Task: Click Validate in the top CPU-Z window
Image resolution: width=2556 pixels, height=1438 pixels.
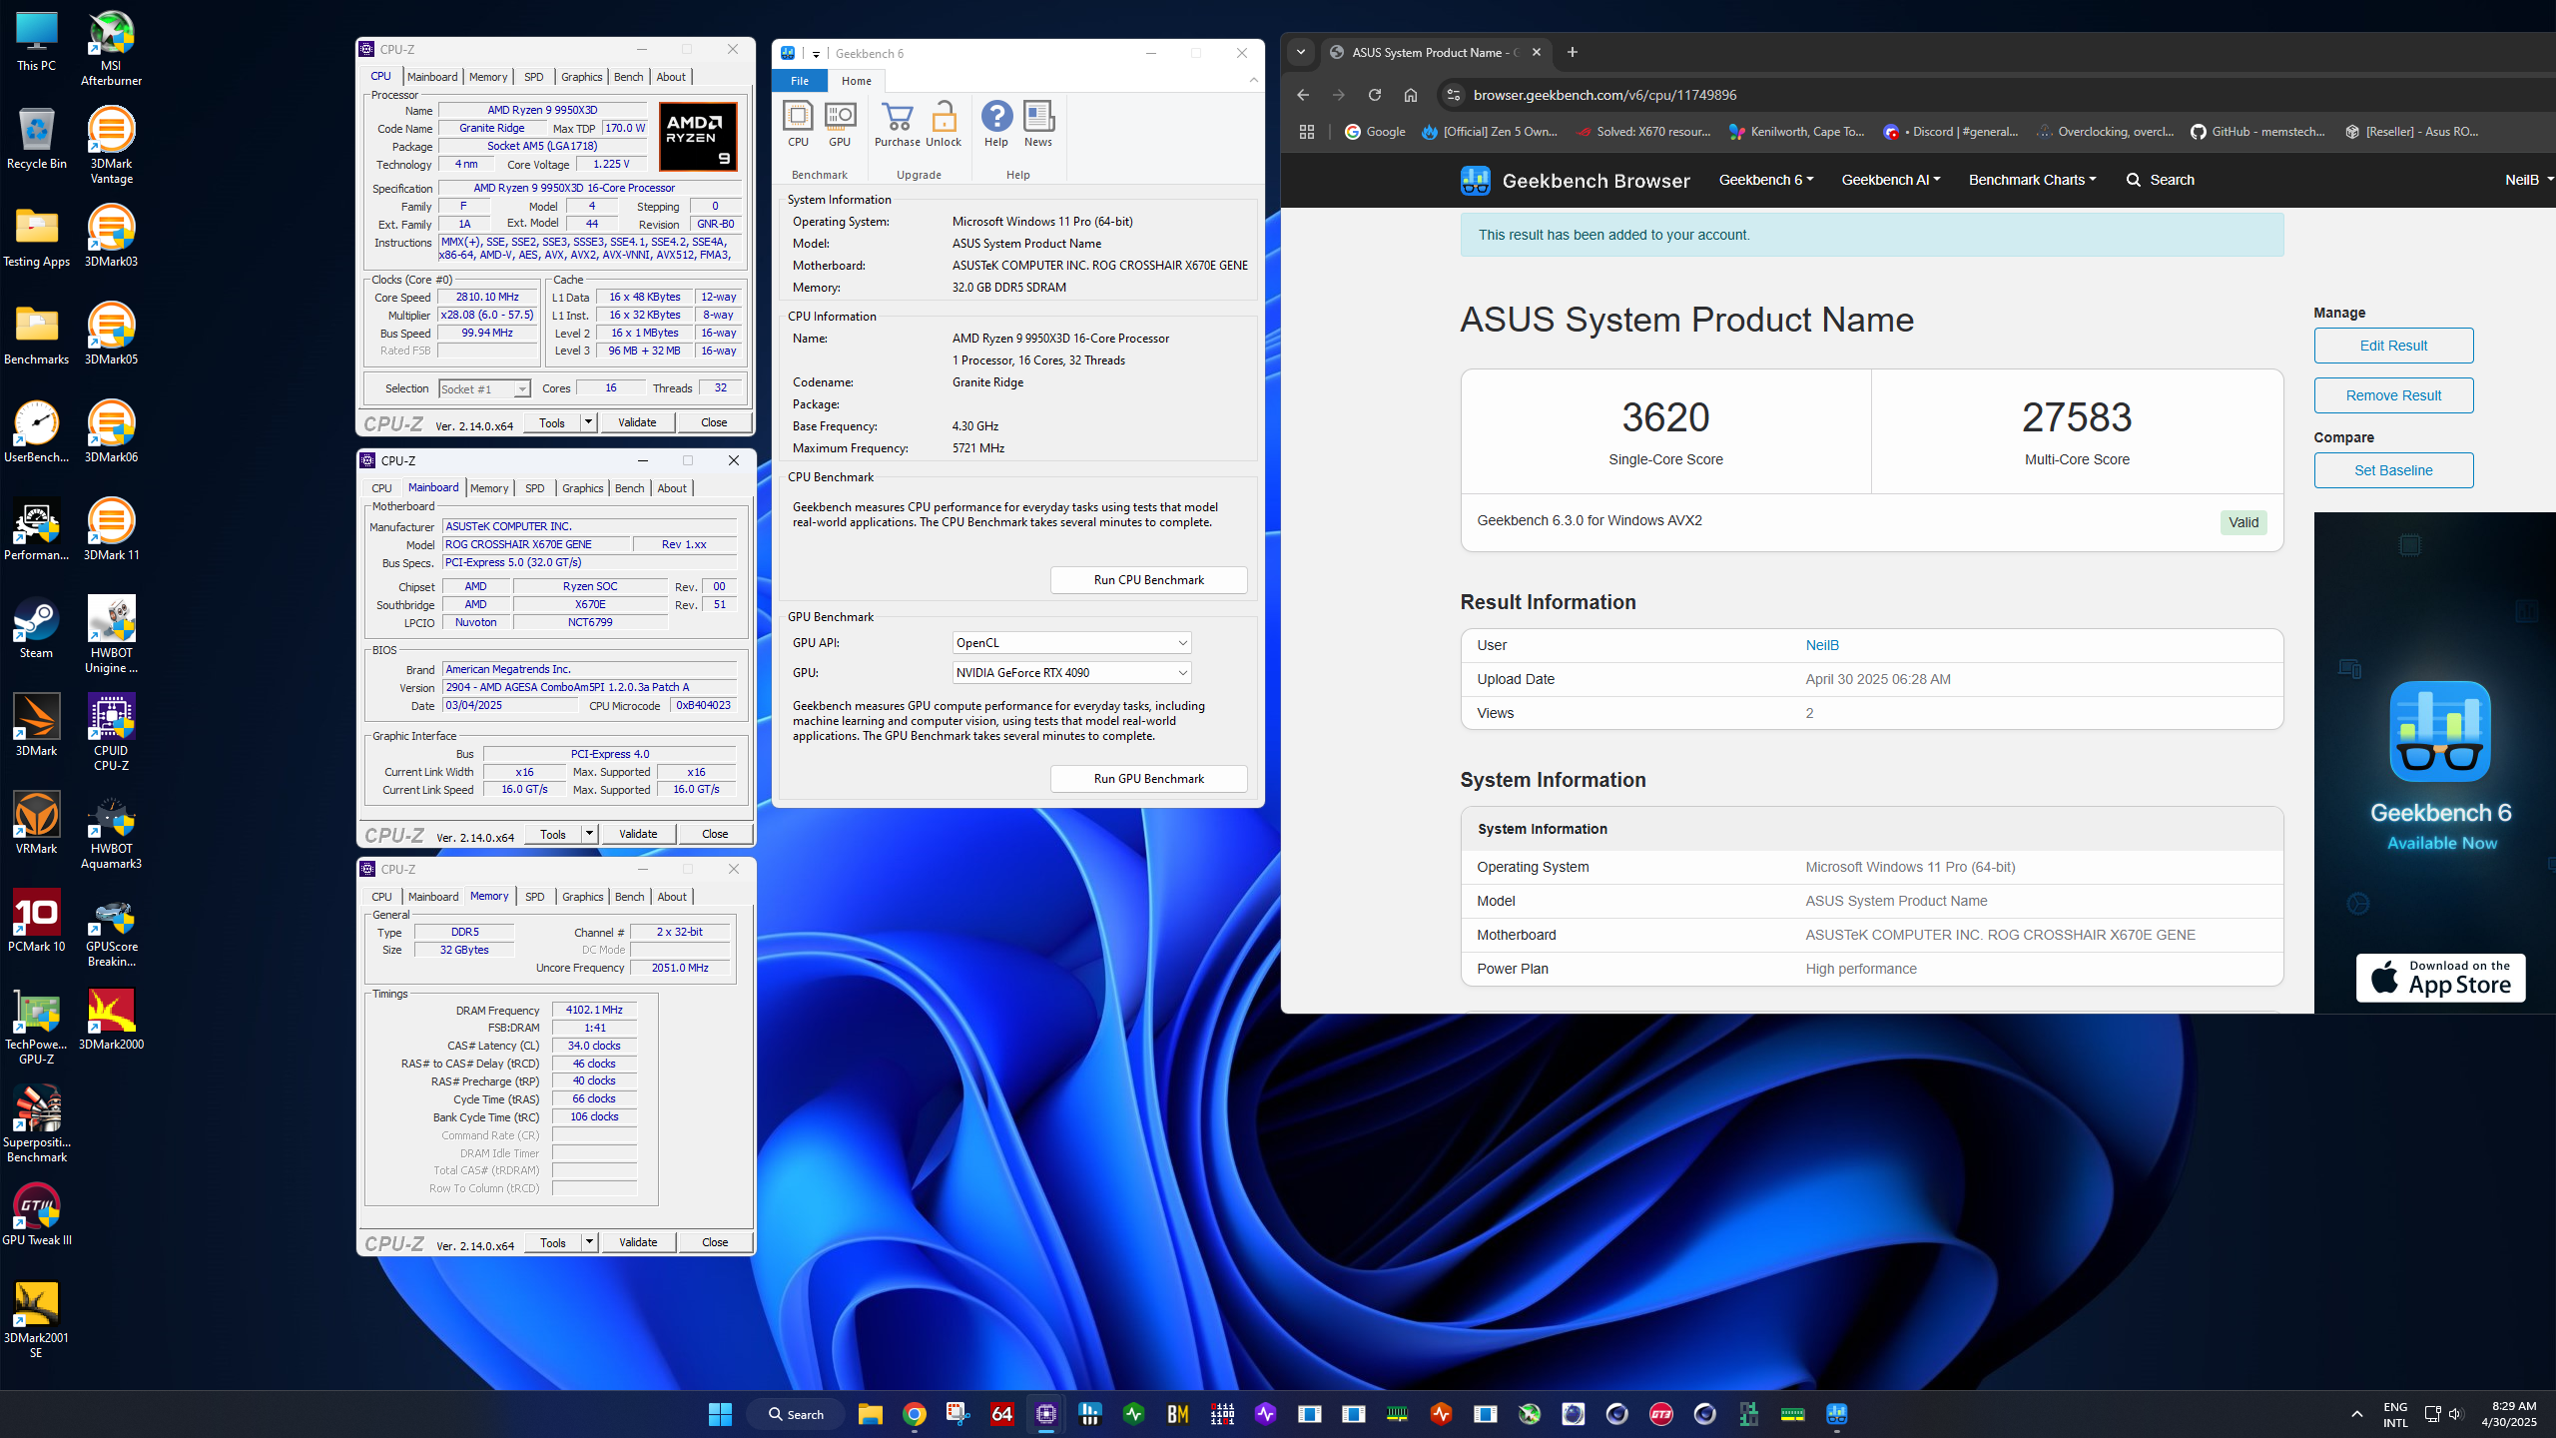Action: click(x=637, y=422)
